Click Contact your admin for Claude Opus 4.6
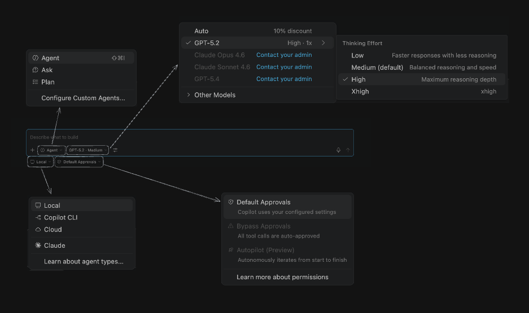This screenshot has height=313, width=529. click(284, 55)
